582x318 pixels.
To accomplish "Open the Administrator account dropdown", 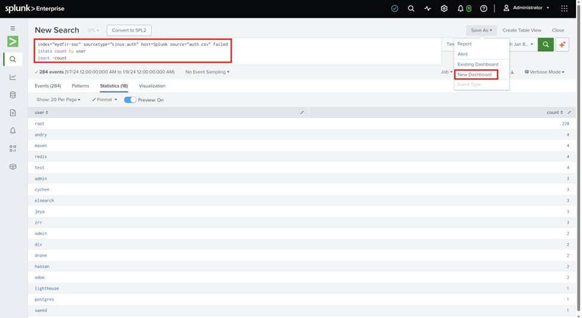I will point(526,8).
